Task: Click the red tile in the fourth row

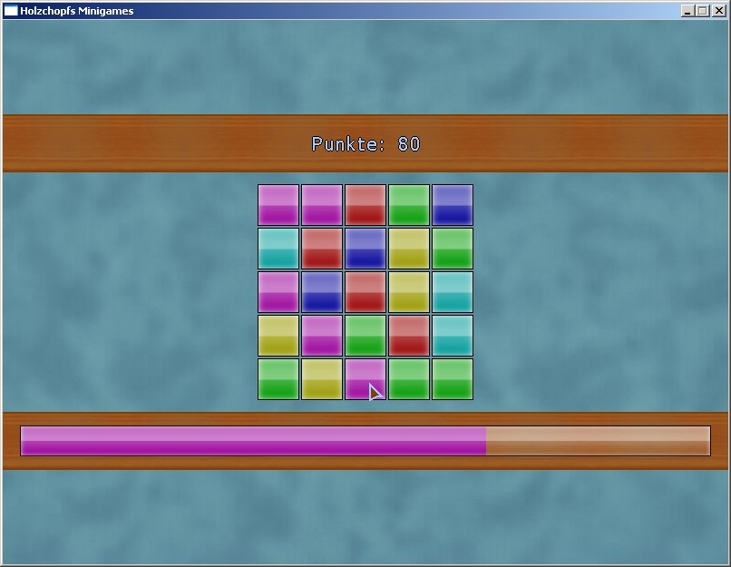Action: (409, 336)
